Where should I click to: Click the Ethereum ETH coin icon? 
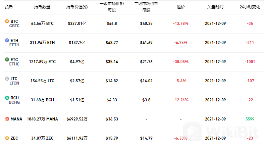coord(7,40)
